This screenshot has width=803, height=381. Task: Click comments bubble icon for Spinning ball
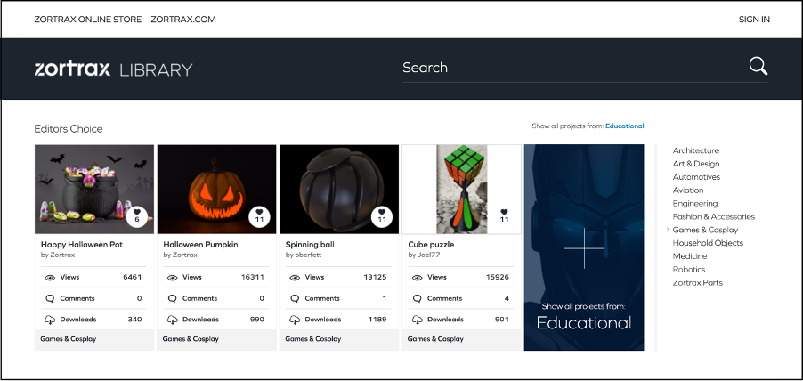pyautogui.click(x=295, y=298)
